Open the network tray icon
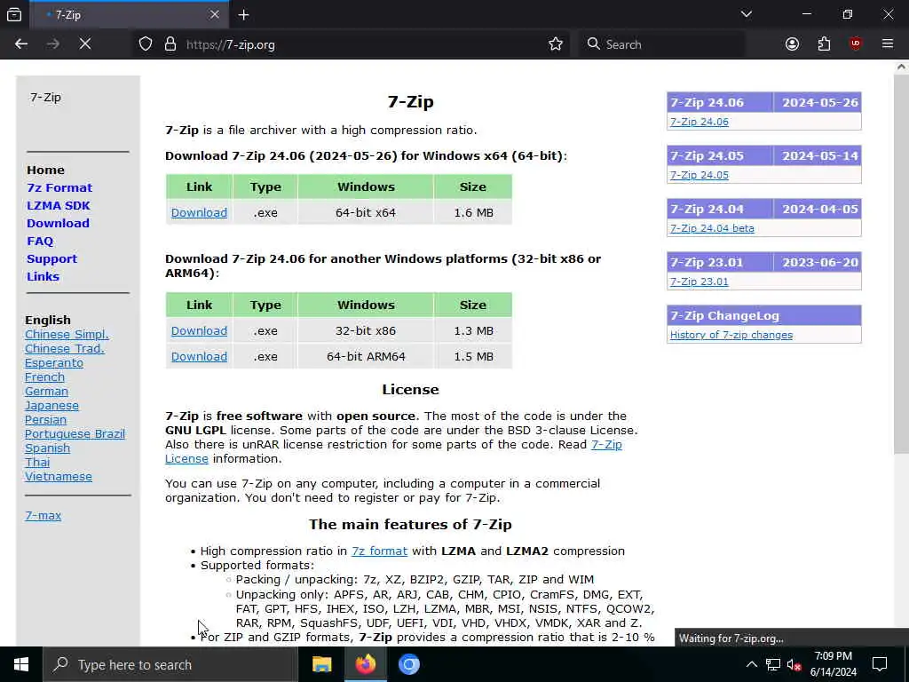This screenshot has width=909, height=682. coord(773,664)
